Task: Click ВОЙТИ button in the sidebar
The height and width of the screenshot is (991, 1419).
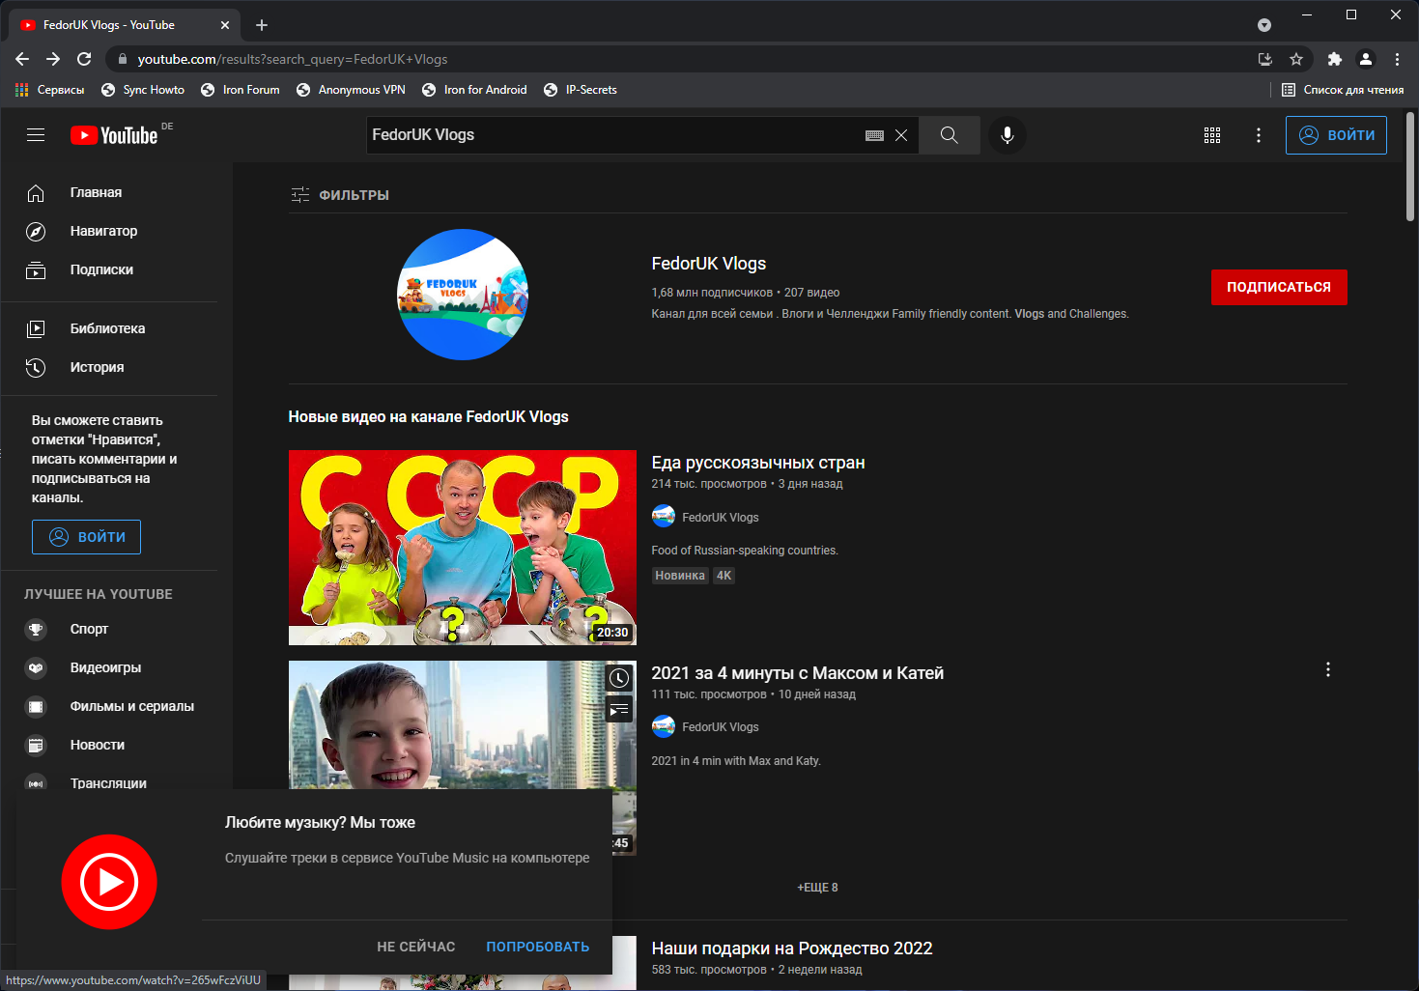Action: 86,537
